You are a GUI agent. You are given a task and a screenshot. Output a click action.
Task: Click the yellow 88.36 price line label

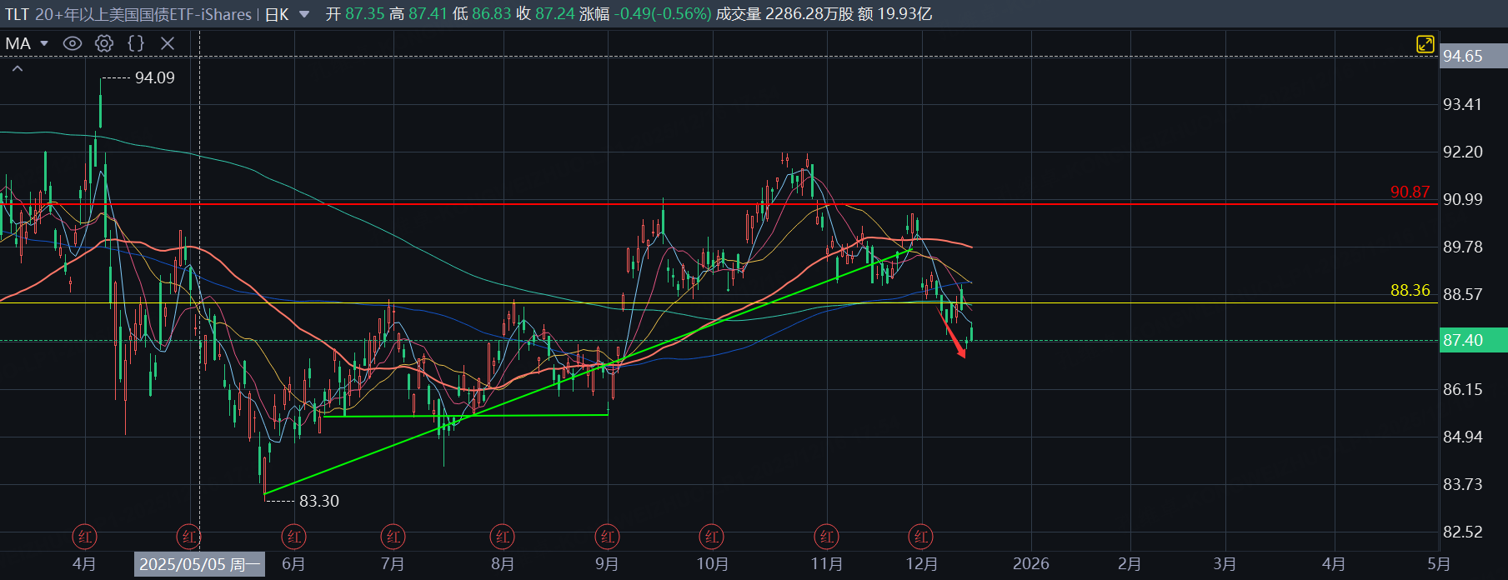point(1410,290)
